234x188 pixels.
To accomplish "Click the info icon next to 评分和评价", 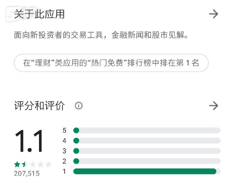I will tap(79, 106).
